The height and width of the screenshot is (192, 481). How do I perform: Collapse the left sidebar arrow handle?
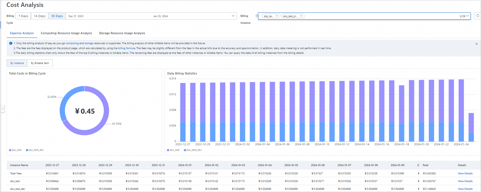(3, 108)
